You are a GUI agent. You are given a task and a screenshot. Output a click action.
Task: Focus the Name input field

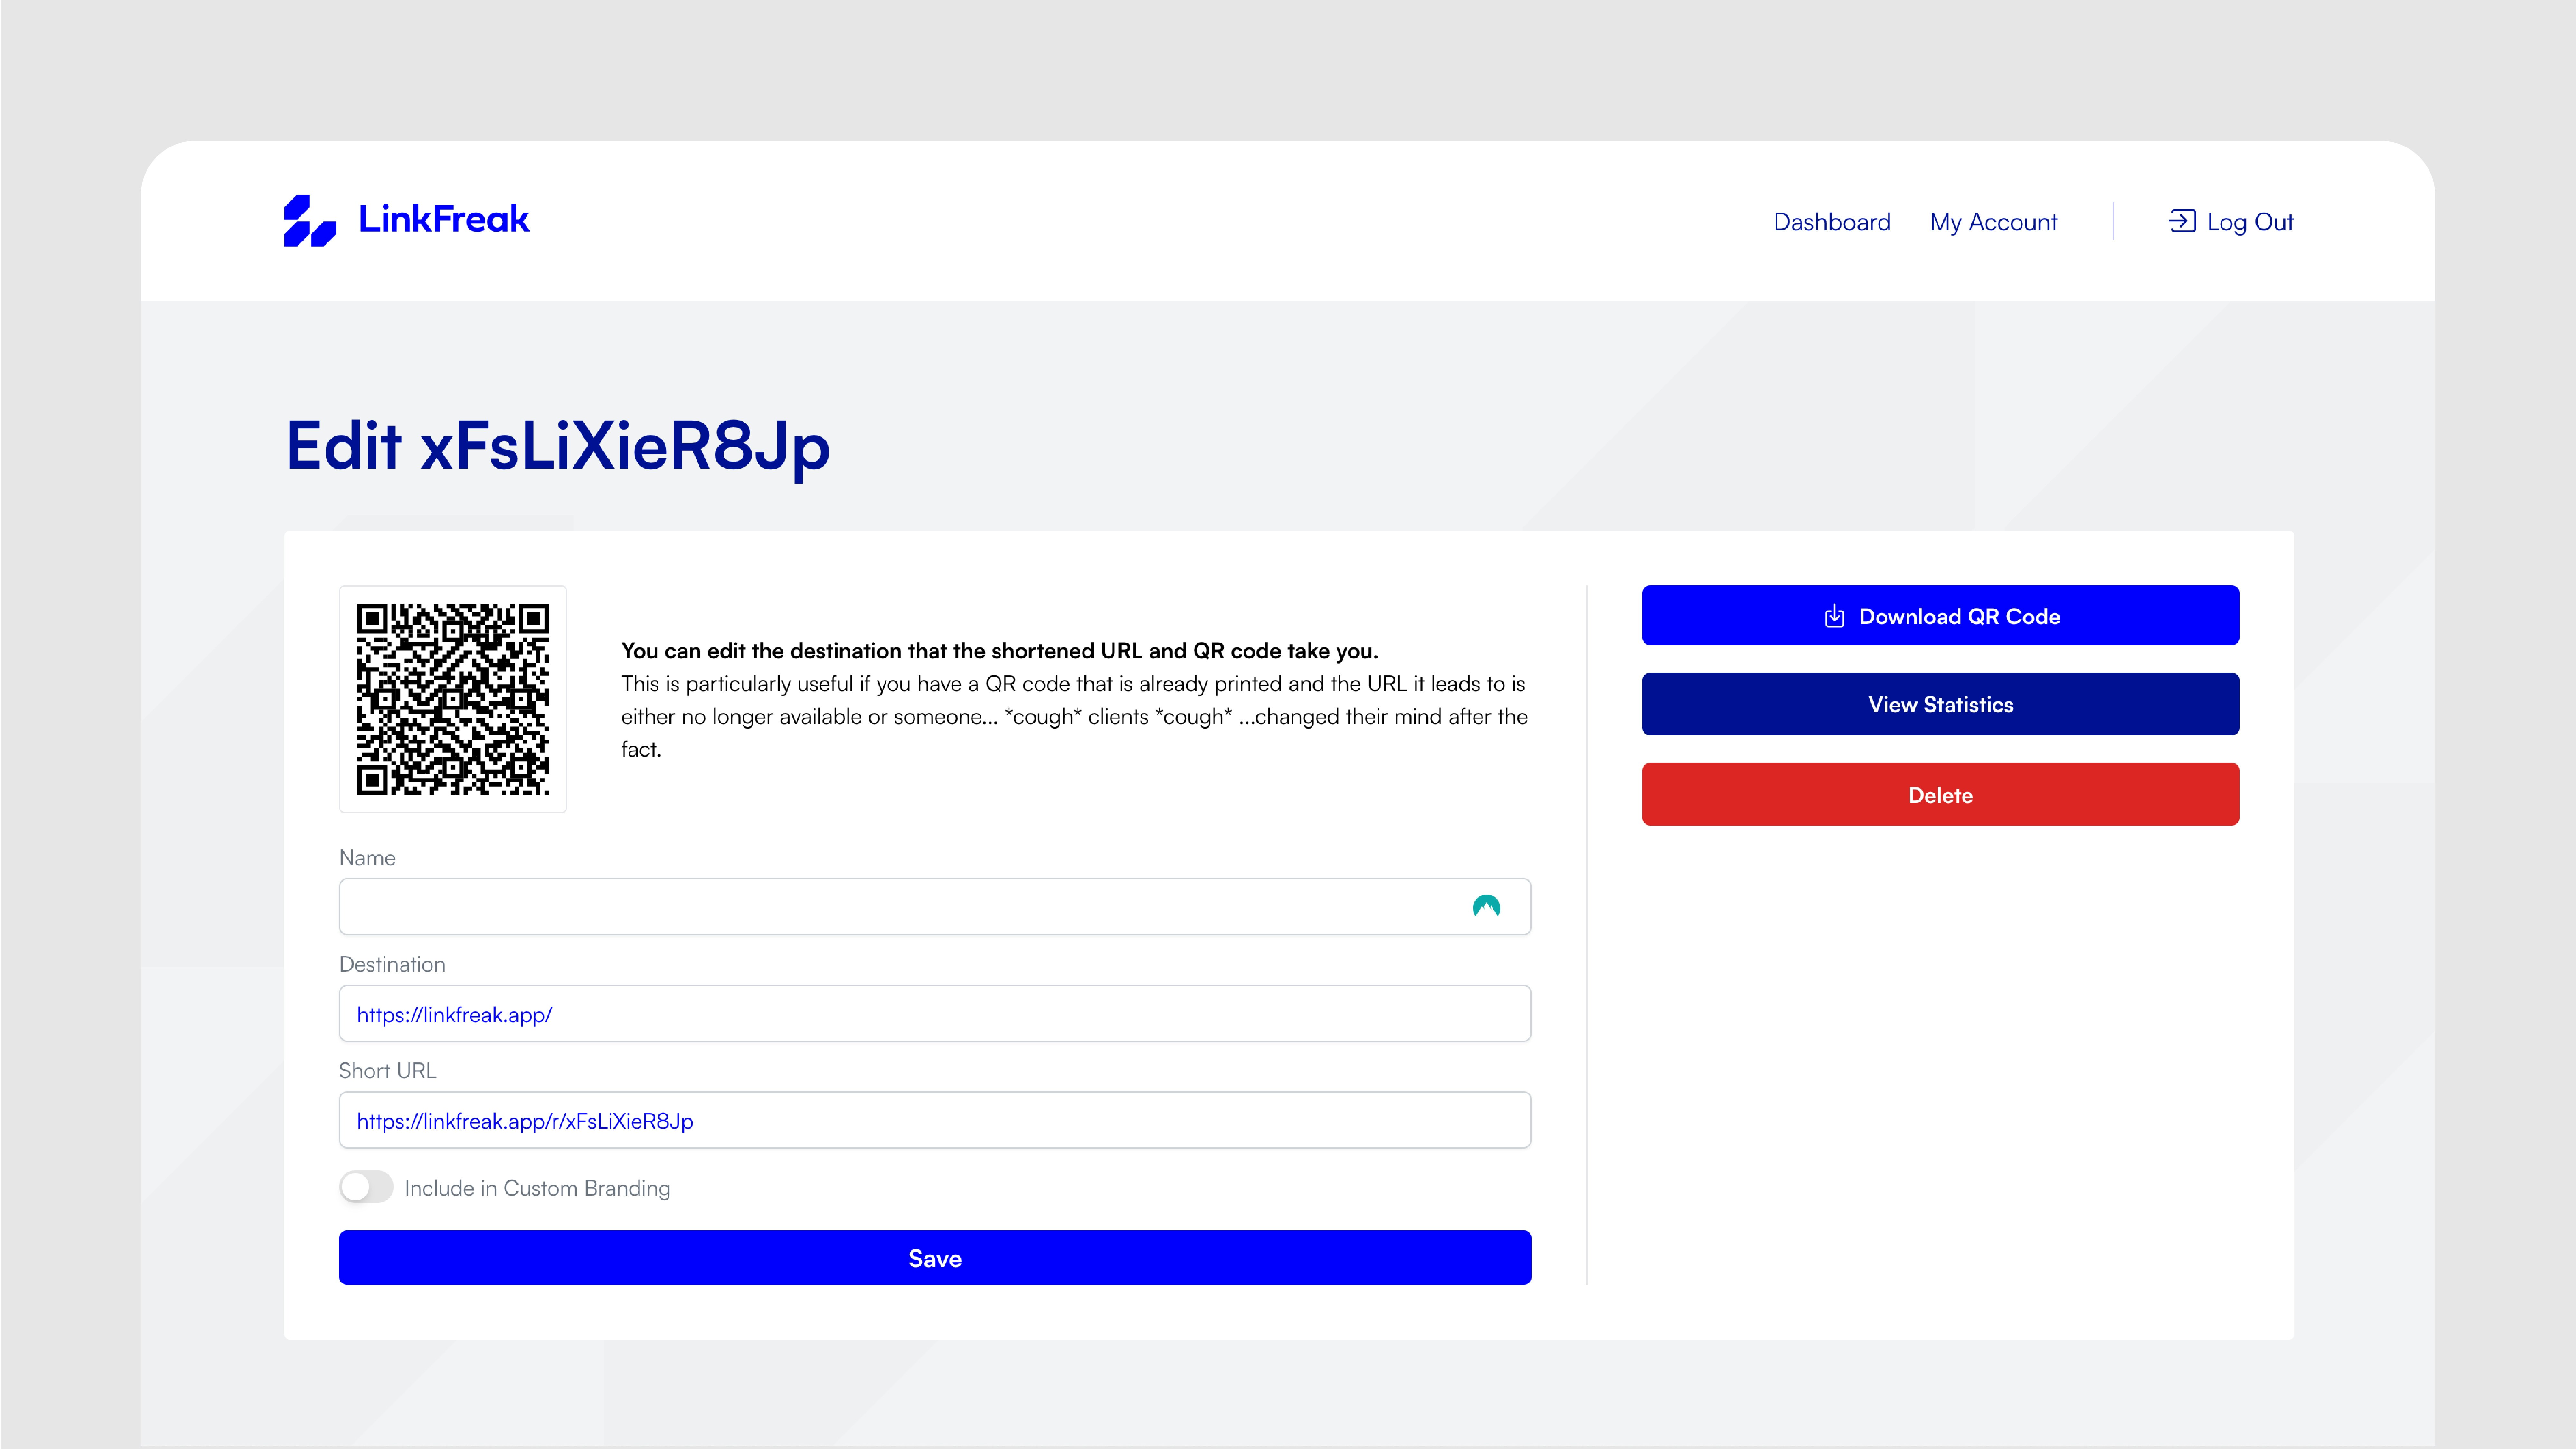tap(900, 907)
